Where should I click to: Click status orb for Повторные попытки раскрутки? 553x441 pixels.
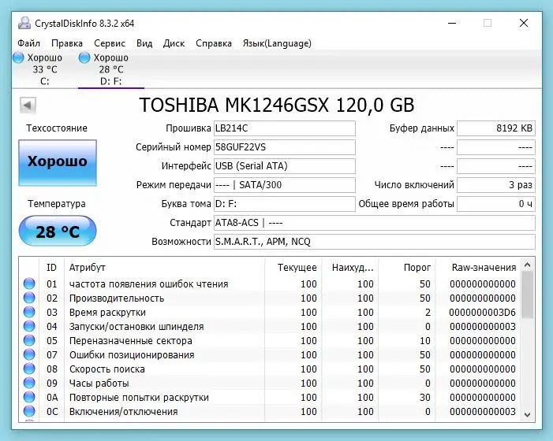pyautogui.click(x=29, y=397)
